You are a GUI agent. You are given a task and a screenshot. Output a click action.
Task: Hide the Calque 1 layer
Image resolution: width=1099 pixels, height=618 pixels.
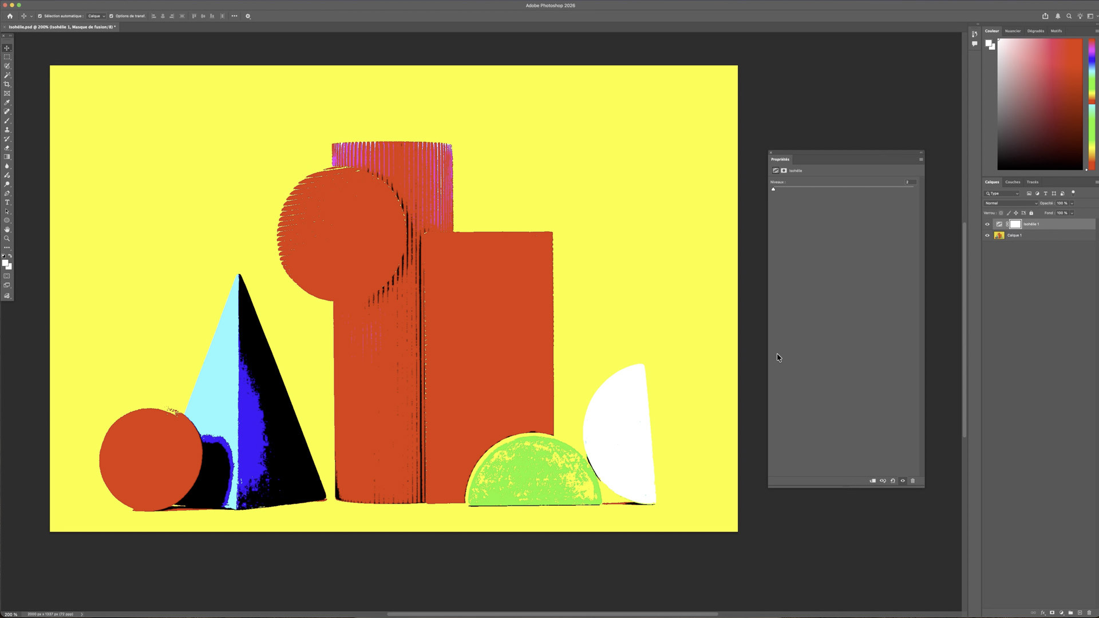987,235
